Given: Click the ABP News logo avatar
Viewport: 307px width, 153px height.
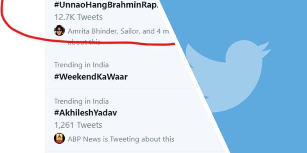Looking at the screenshot, I should [x=59, y=138].
